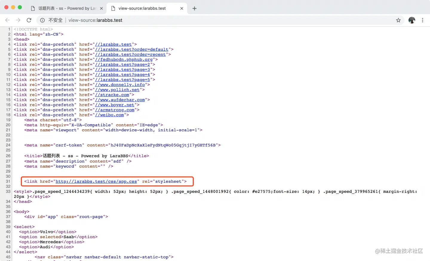The width and height of the screenshot is (430, 261).
Task: Close the 话题列表 tab
Action: click(102, 8)
